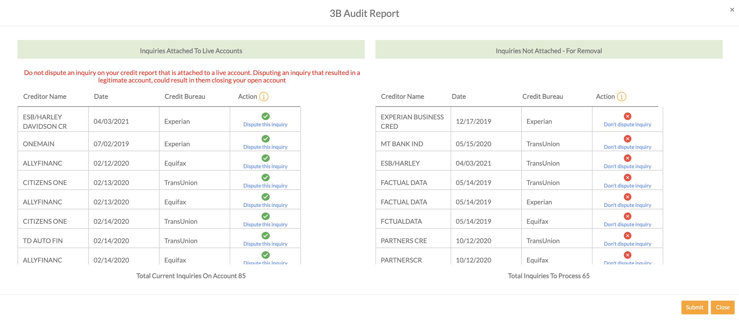Click Don't dispute inquiry for EXPERIAN BUSINESS CRED

pos(627,124)
